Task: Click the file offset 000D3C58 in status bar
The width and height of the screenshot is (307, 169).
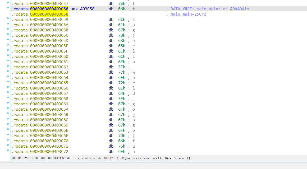Action: [21, 158]
